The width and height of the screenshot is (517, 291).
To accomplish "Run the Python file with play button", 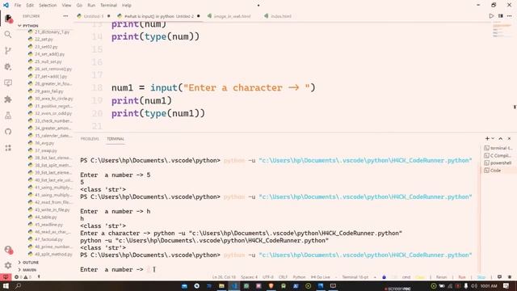I will click(491, 16).
